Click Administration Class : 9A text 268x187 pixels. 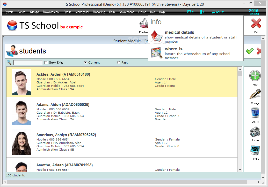pyautogui.click(x=55, y=89)
